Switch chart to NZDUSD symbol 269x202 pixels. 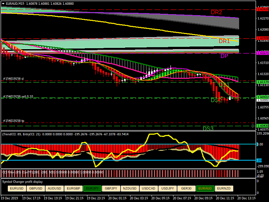pos(130,188)
